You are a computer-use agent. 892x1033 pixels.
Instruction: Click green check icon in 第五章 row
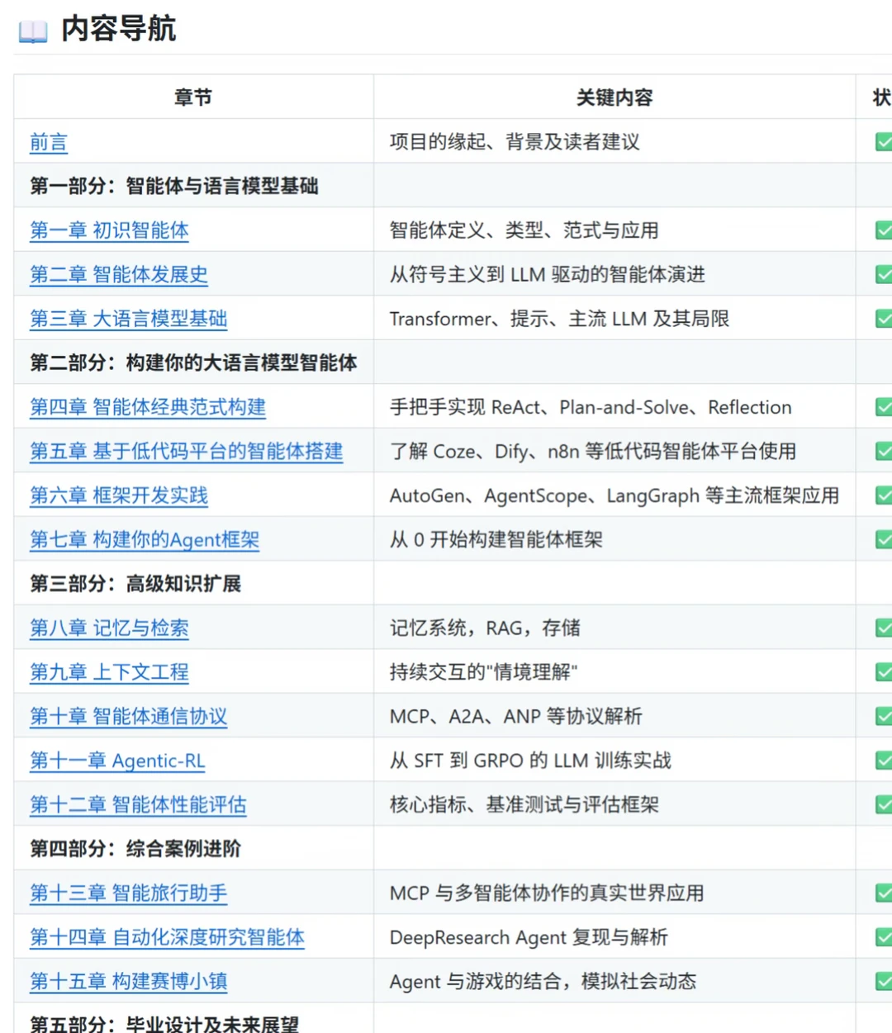pos(884,451)
